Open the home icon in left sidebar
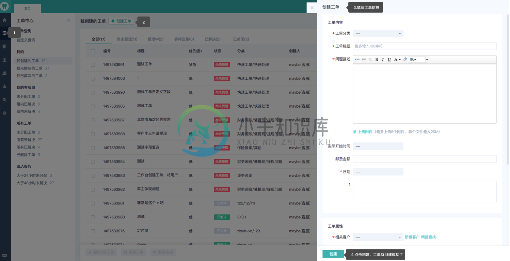This screenshot has width=510, height=261. pyautogui.click(x=4, y=20)
